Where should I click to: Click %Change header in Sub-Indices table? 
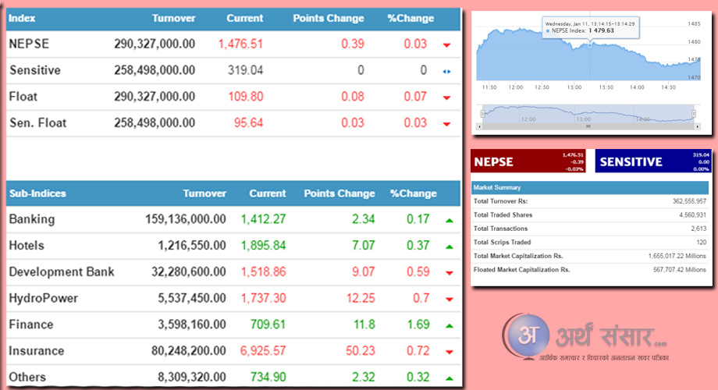coord(413,193)
